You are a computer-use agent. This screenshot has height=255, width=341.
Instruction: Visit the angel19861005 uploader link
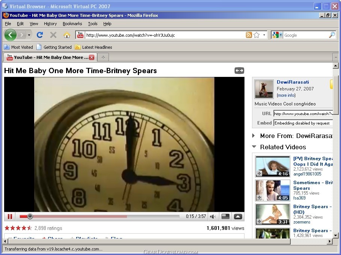[x=307, y=174]
